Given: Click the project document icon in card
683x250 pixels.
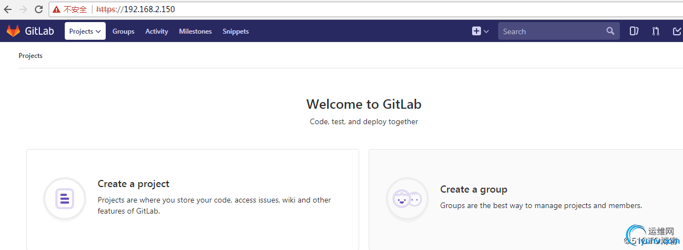Looking at the screenshot, I should 65,199.
